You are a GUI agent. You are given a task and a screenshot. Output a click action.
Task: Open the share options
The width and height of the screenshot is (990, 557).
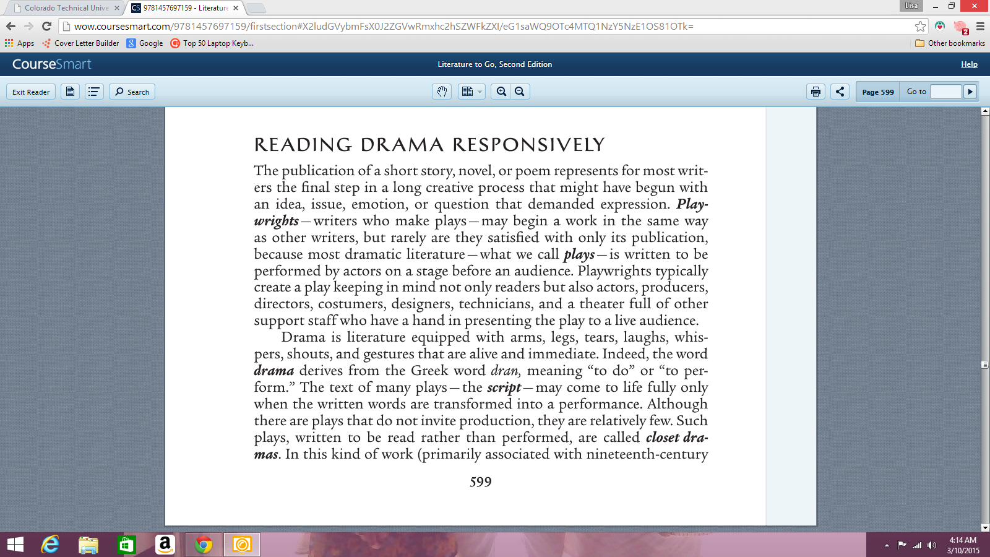click(840, 92)
